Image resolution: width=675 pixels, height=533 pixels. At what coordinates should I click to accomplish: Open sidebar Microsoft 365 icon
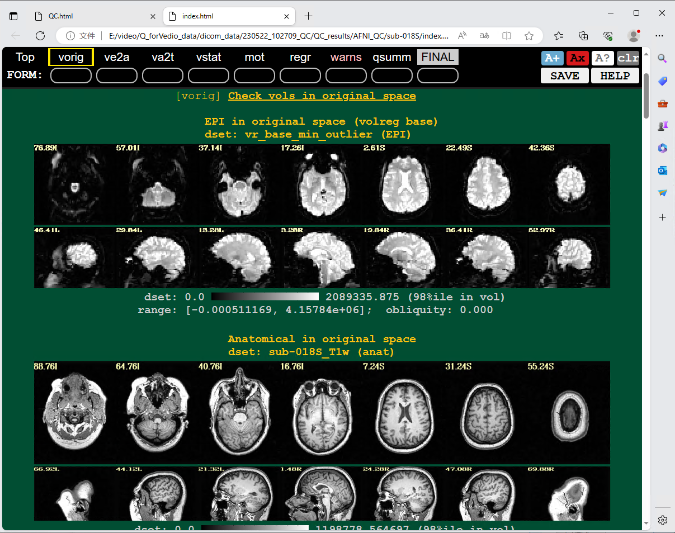pos(663,148)
